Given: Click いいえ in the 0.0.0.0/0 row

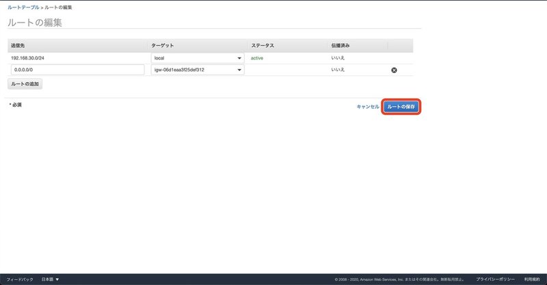Looking at the screenshot, I should pos(338,70).
